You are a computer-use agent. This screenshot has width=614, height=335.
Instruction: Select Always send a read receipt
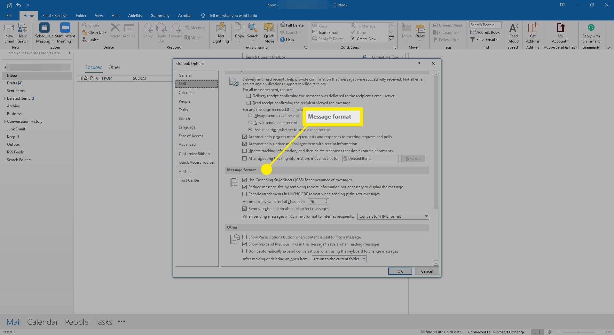tap(250, 116)
